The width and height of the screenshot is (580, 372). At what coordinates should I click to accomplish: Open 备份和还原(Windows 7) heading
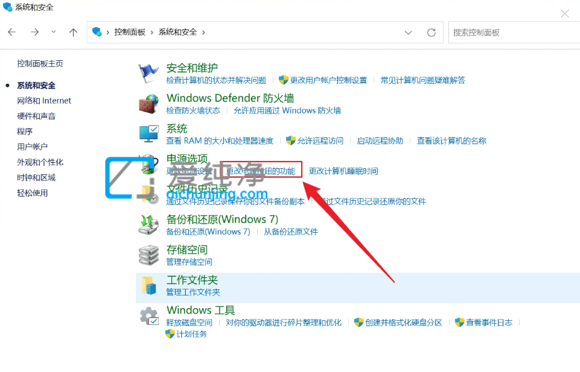pos(222,219)
